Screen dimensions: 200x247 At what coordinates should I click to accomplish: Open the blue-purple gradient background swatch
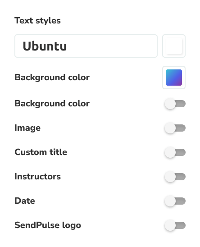[x=174, y=78]
